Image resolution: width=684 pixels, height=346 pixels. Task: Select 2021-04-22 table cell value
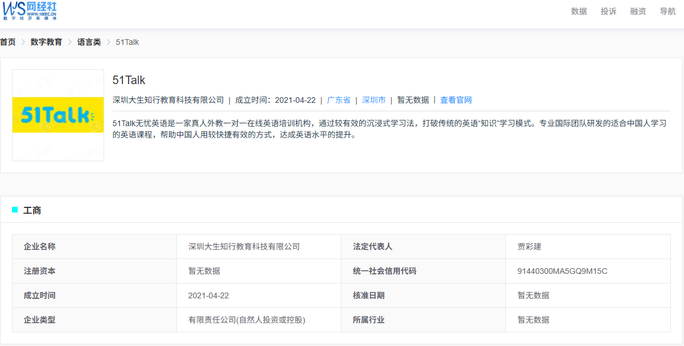coord(209,295)
